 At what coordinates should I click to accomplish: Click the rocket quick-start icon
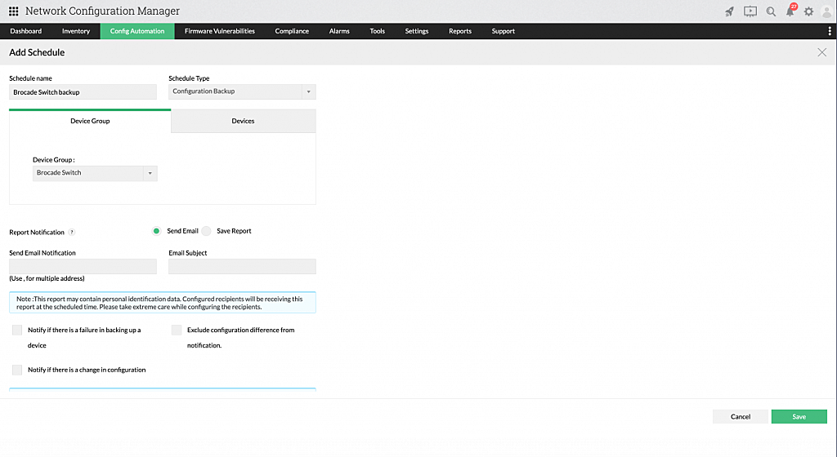pos(729,11)
